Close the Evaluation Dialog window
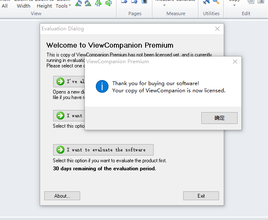This screenshot has height=220, width=268. point(217,29)
